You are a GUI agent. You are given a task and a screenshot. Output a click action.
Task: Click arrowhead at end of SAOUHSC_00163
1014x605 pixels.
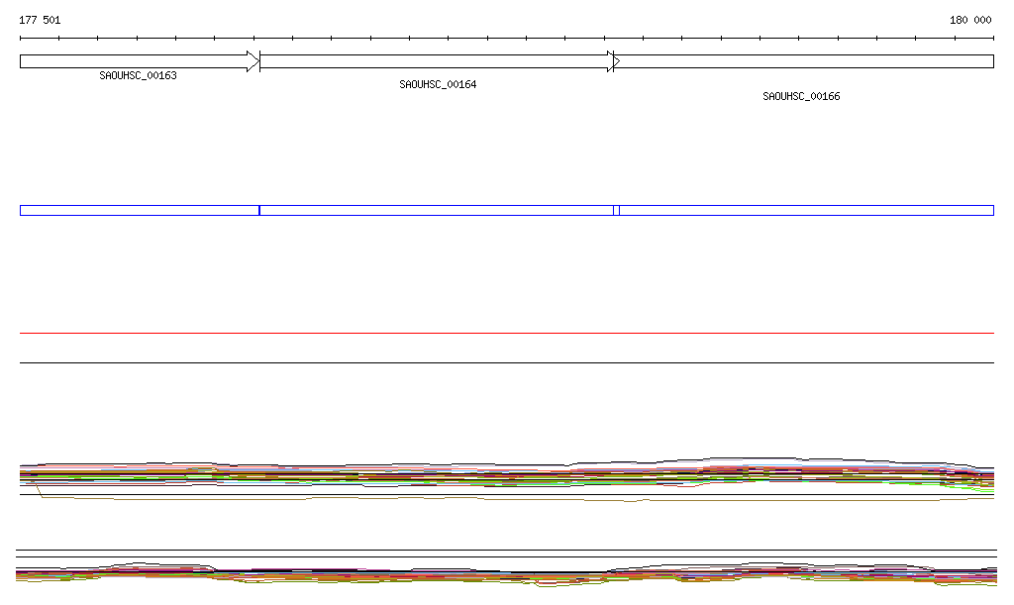click(253, 61)
